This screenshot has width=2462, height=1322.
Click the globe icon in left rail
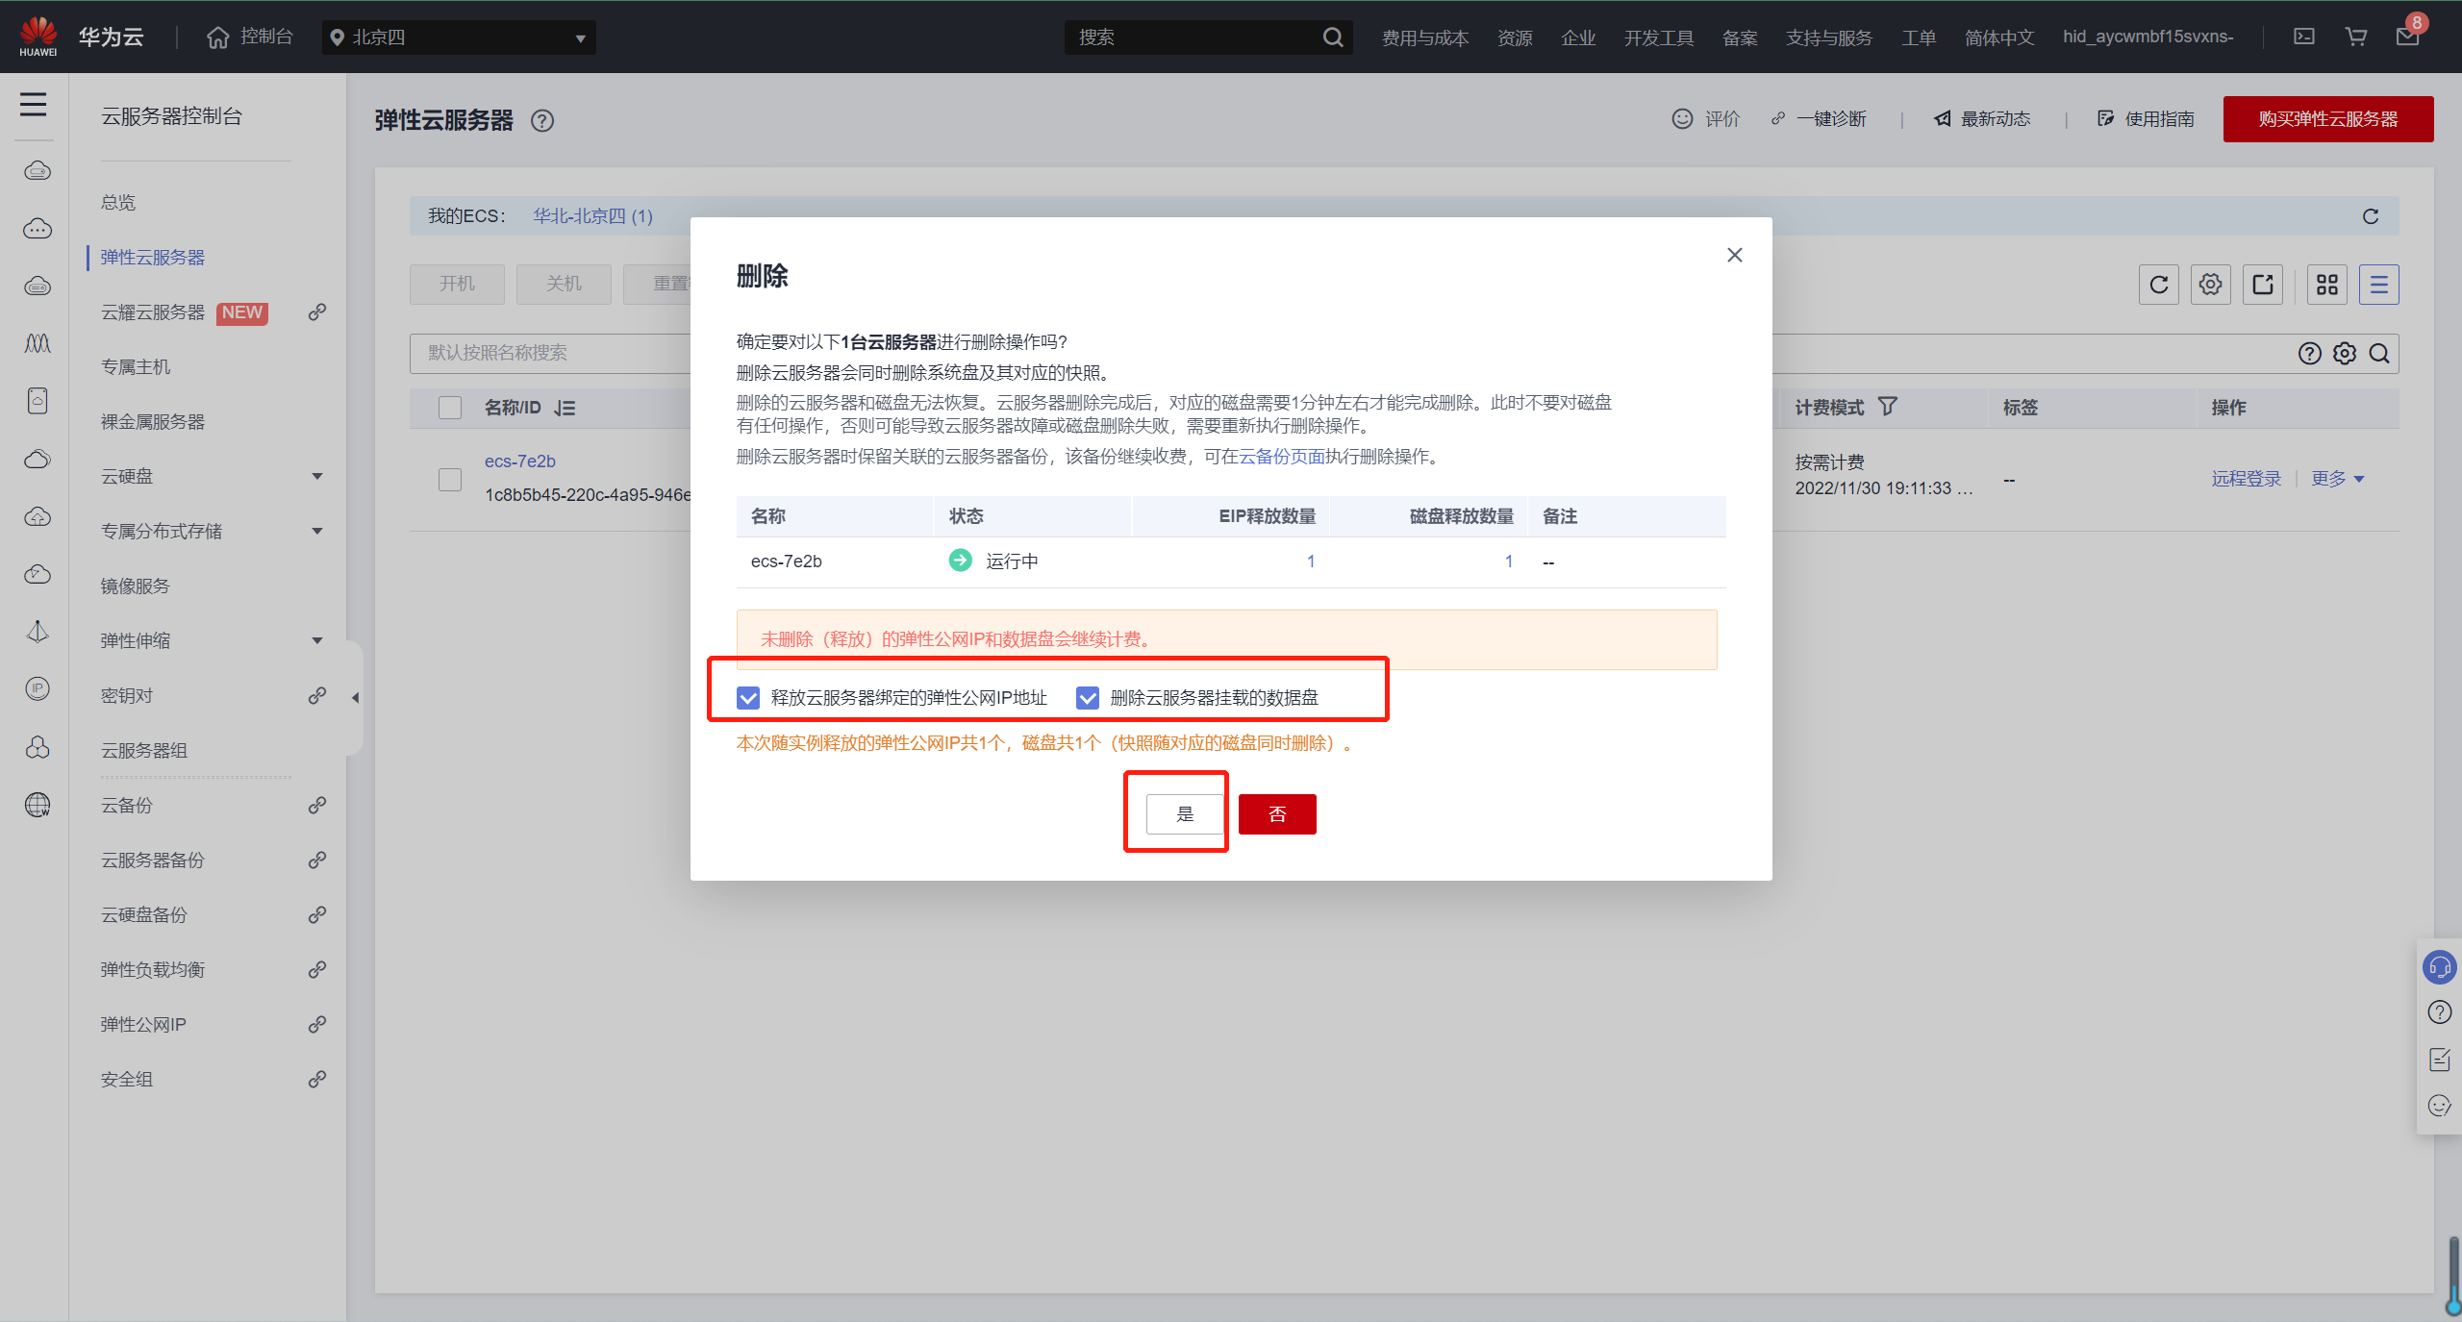[38, 805]
